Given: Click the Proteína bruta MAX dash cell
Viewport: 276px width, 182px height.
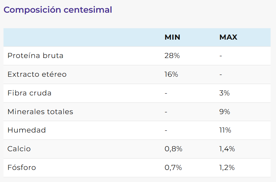Looking at the screenshot, I should coord(221,56).
